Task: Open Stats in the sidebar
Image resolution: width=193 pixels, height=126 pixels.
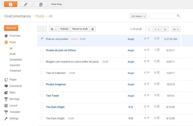Action: coord(12,92)
